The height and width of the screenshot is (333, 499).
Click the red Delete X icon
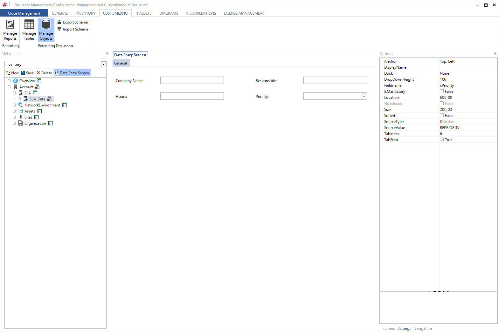point(38,73)
